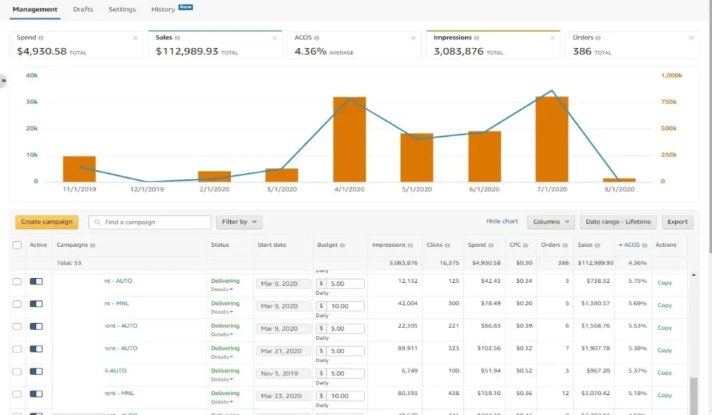712x415 pixels.
Task: Tick the select-all campaigns checkbox in header
Action: [x=17, y=245]
